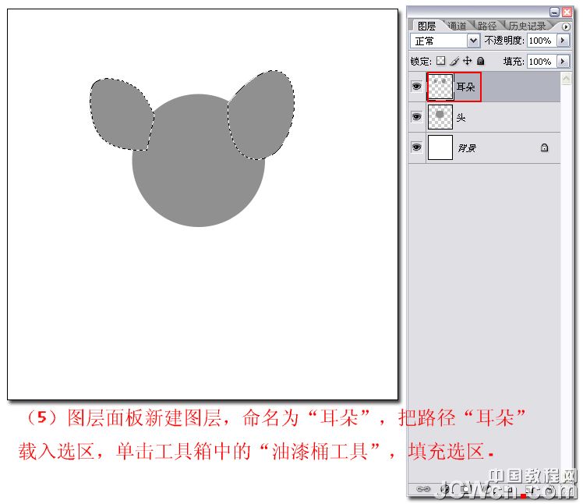Image resolution: width=583 pixels, height=504 pixels.
Task: Toggle lock image pixels brush icon
Action: pyautogui.click(x=454, y=61)
